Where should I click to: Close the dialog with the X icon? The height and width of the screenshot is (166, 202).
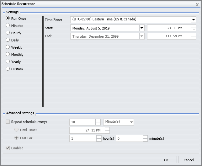tap(197, 5)
